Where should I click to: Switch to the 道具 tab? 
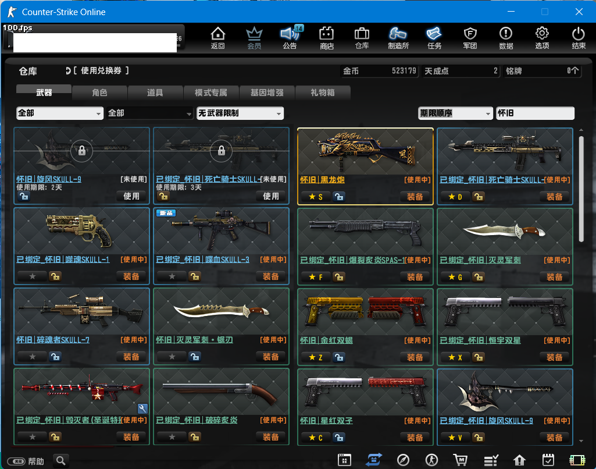pos(155,92)
